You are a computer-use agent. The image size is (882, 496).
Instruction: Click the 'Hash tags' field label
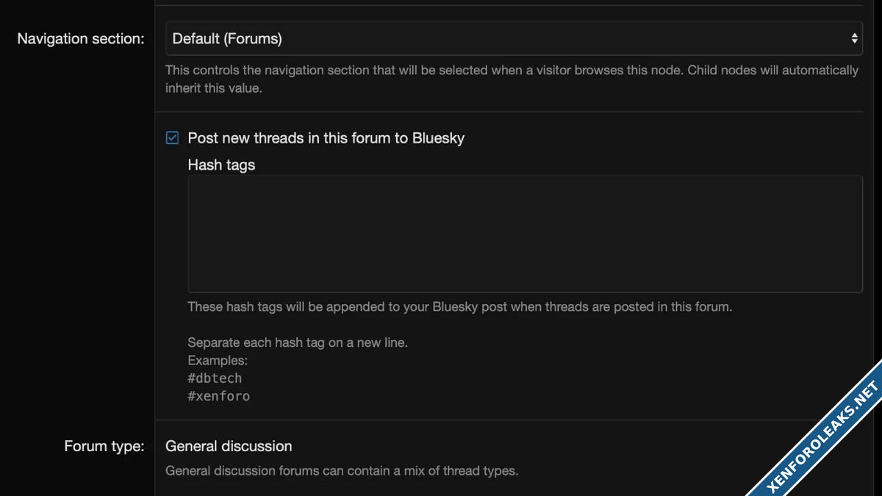(x=221, y=165)
